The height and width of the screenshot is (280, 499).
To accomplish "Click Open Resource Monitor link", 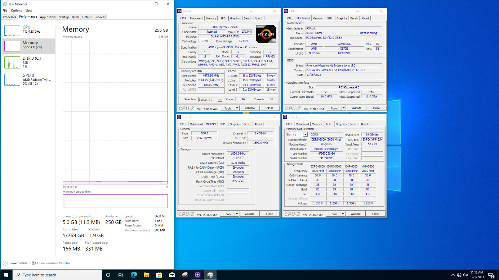I will coord(53,263).
